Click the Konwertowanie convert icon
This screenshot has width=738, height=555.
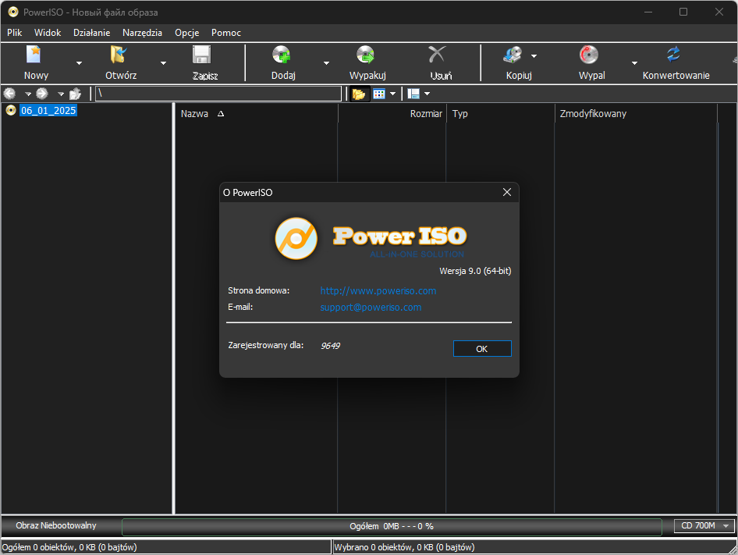(673, 55)
